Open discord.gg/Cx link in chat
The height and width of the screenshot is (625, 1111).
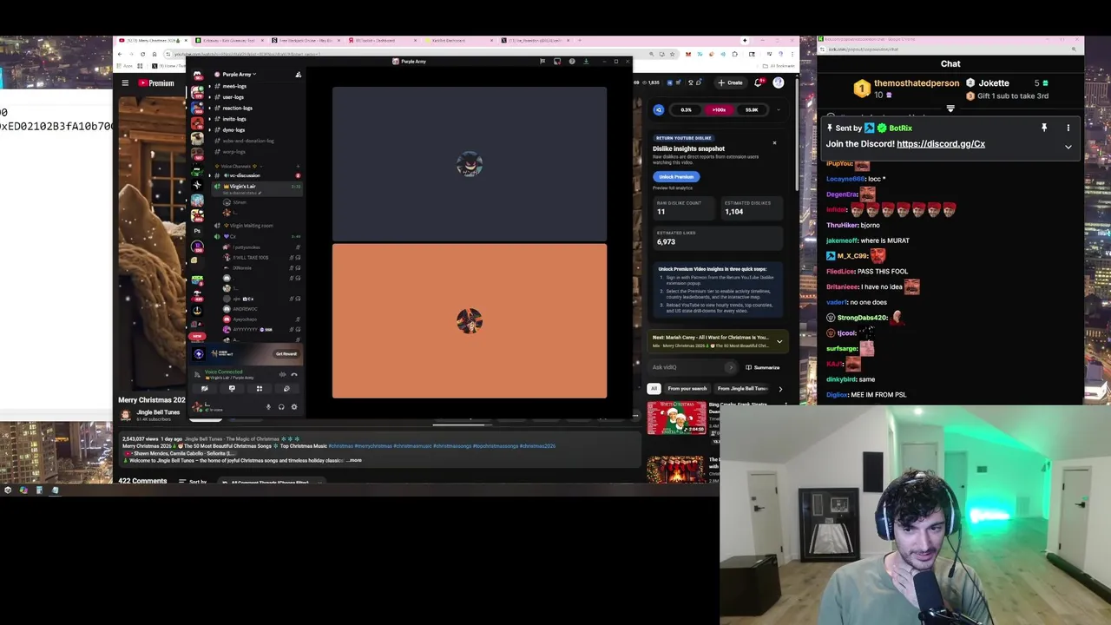(941, 144)
